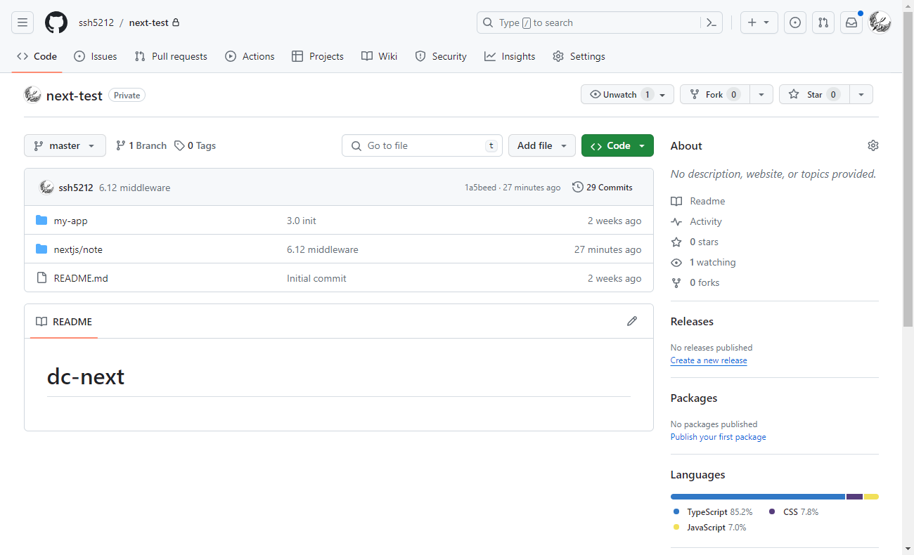Screen dimensions: 914x555
Task: Open the Pull requests tab
Action: pos(171,56)
